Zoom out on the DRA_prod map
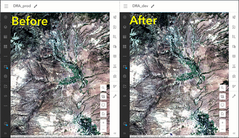The image size is (239, 138). [x=103, y=129]
